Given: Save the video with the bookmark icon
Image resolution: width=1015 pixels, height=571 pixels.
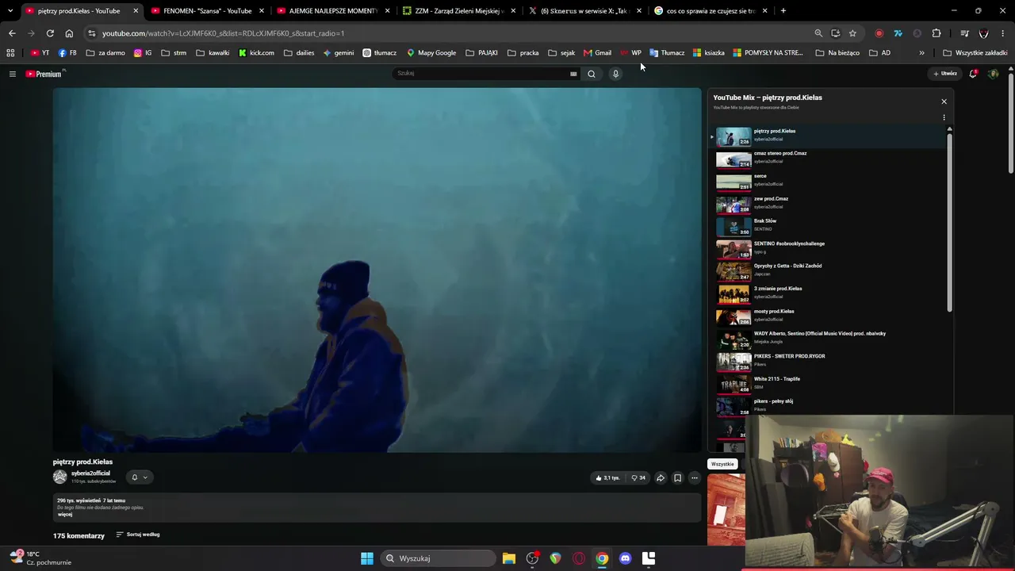Looking at the screenshot, I should click(677, 477).
